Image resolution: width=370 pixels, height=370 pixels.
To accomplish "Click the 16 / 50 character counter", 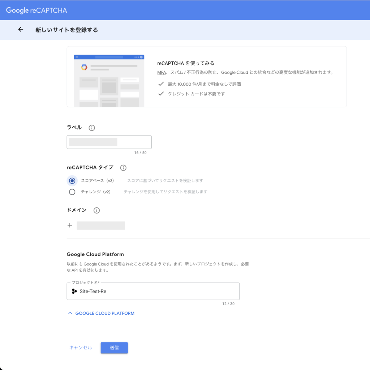I will tap(141, 153).
